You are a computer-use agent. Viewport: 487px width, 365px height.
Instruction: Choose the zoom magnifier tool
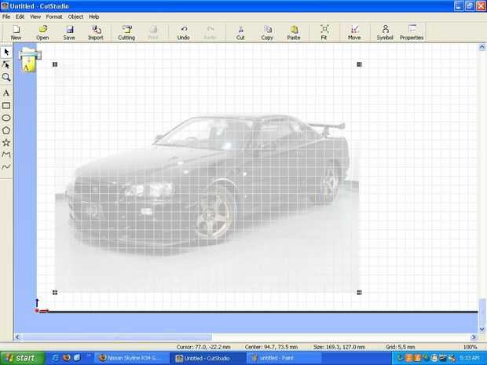click(6, 77)
